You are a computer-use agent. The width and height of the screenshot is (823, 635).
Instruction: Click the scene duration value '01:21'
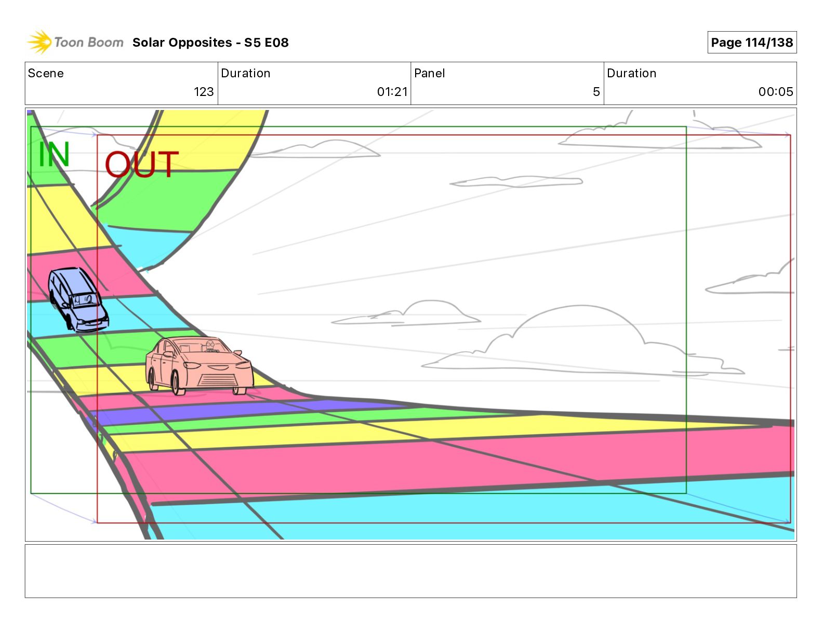[392, 92]
